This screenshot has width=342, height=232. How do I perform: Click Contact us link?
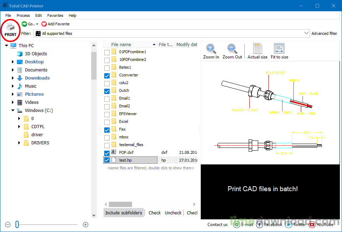click(217, 225)
